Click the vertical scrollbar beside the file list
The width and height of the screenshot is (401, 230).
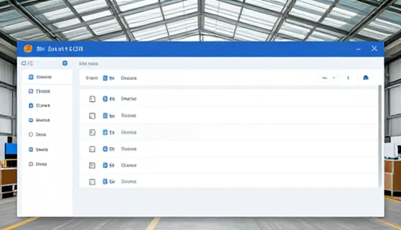(x=380, y=136)
